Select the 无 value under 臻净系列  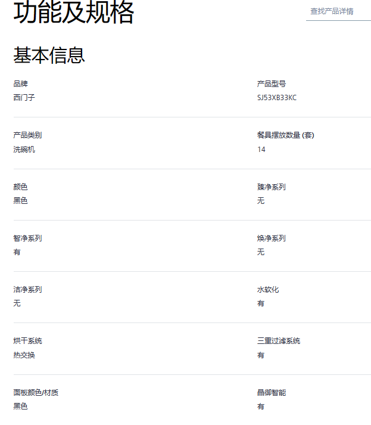(x=261, y=200)
